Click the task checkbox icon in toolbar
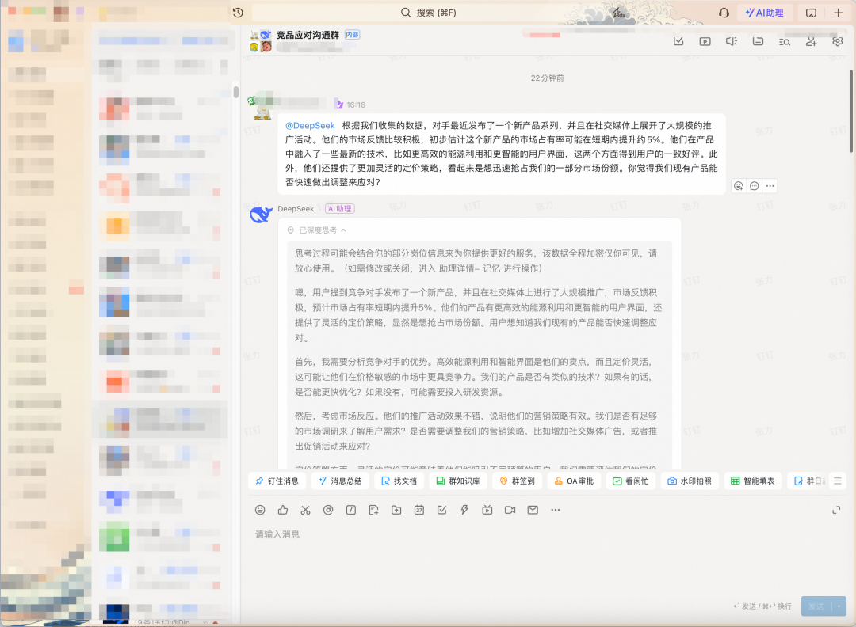 tap(441, 510)
